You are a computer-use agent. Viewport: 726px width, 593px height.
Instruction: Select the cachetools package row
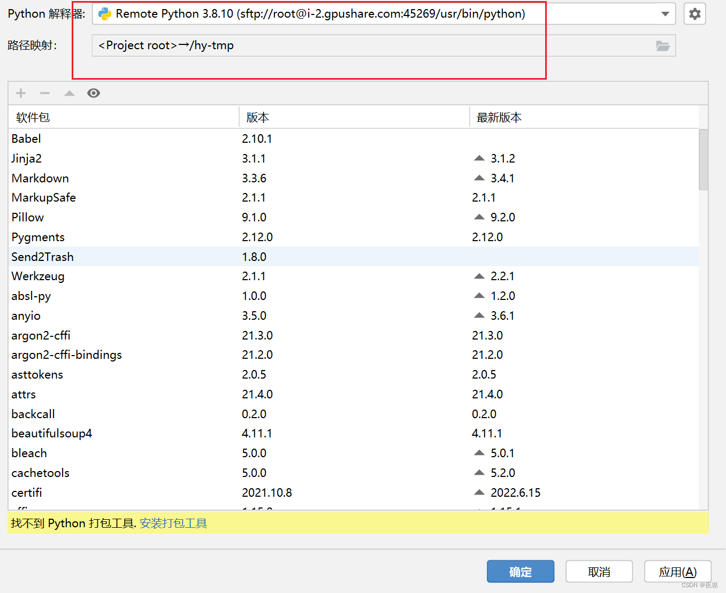[x=354, y=473]
